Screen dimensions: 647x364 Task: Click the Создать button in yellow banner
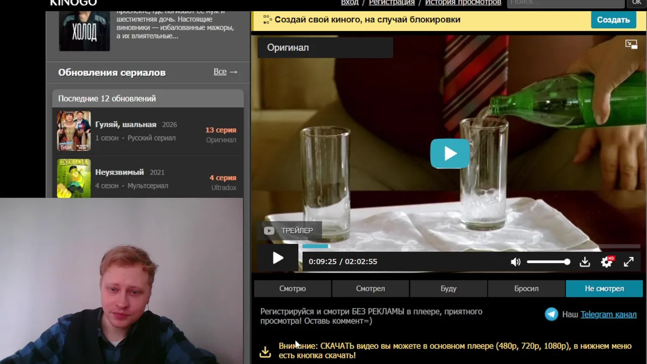coord(613,20)
